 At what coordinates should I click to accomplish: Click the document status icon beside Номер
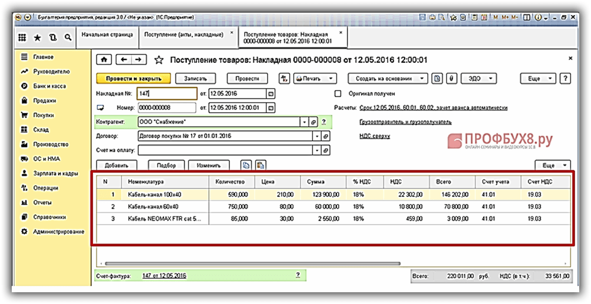point(100,108)
